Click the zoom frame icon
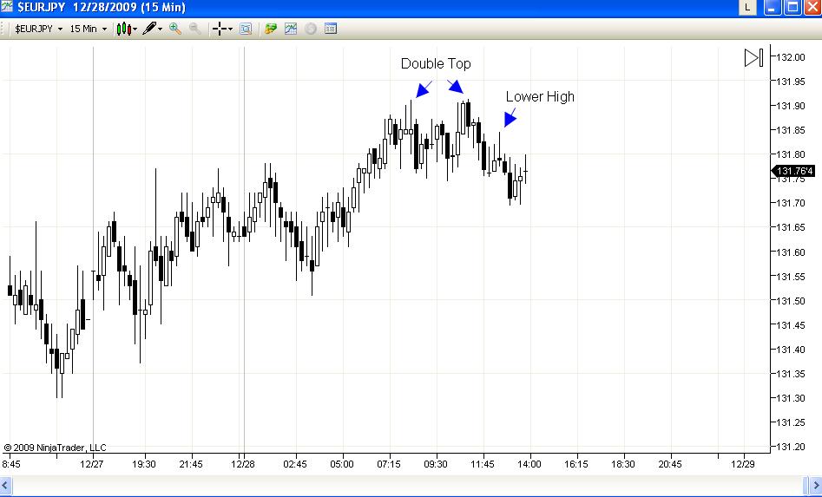The image size is (822, 497). pos(246,29)
